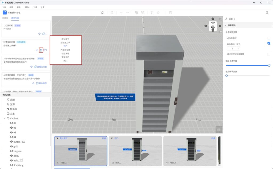
Task: Click the delete trash icon in the toolbar
Action: pyautogui.click(x=170, y=13)
